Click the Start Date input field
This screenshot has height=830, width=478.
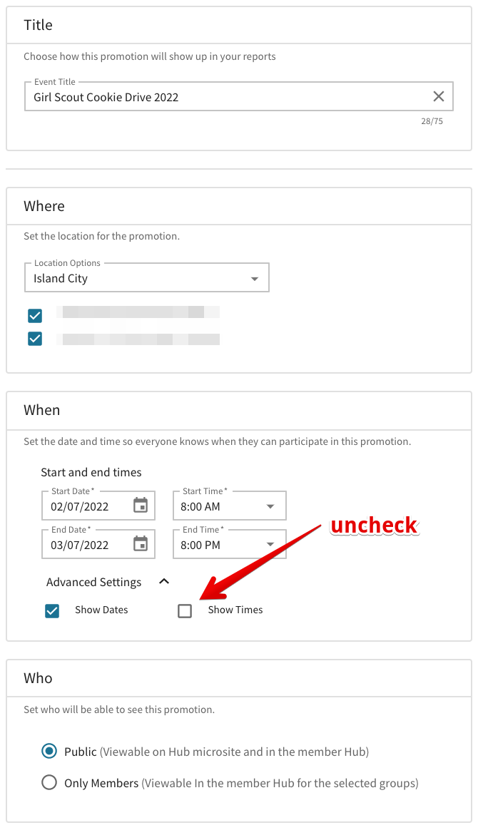click(x=86, y=506)
